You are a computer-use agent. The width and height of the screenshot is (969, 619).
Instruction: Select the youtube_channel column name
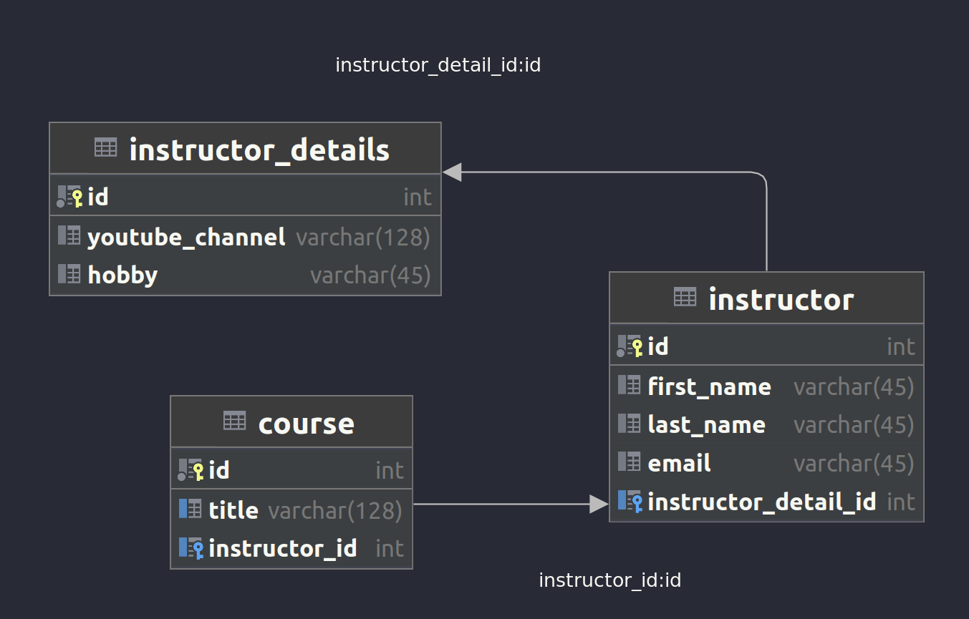pyautogui.click(x=186, y=238)
